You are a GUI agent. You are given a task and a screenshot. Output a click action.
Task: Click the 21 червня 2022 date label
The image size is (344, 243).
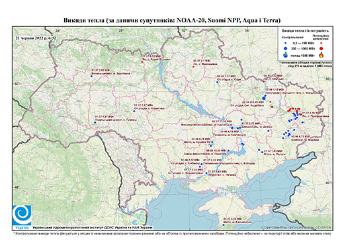pyautogui.click(x=36, y=38)
